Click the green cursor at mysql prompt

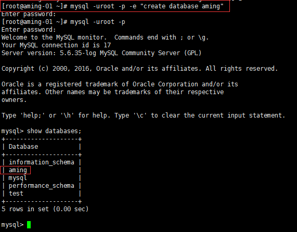coord(29,225)
